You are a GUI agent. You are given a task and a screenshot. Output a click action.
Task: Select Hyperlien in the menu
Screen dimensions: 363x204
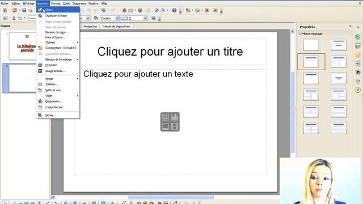(x=58, y=65)
